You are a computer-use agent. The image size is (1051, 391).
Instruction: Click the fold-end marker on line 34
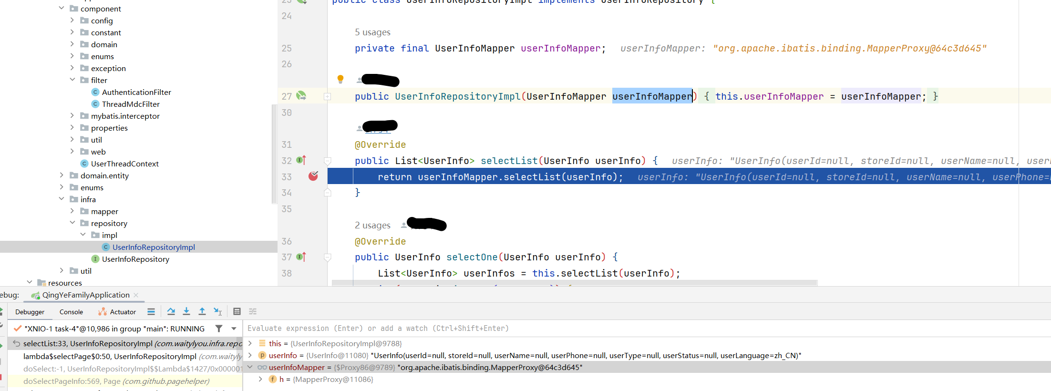(328, 192)
